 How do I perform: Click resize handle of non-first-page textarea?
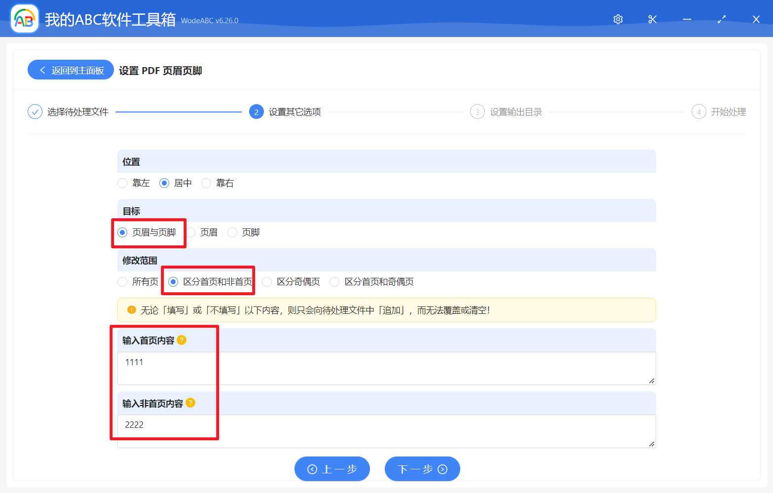coord(652,444)
